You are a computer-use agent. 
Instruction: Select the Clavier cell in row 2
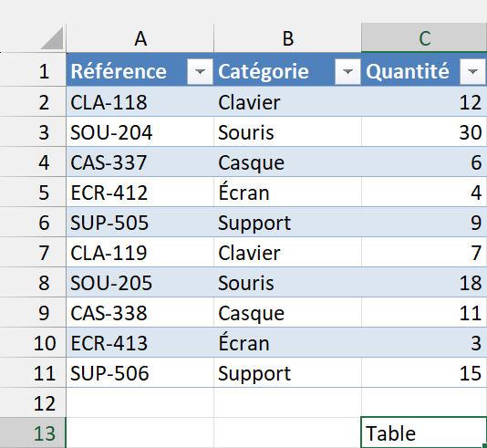click(287, 102)
